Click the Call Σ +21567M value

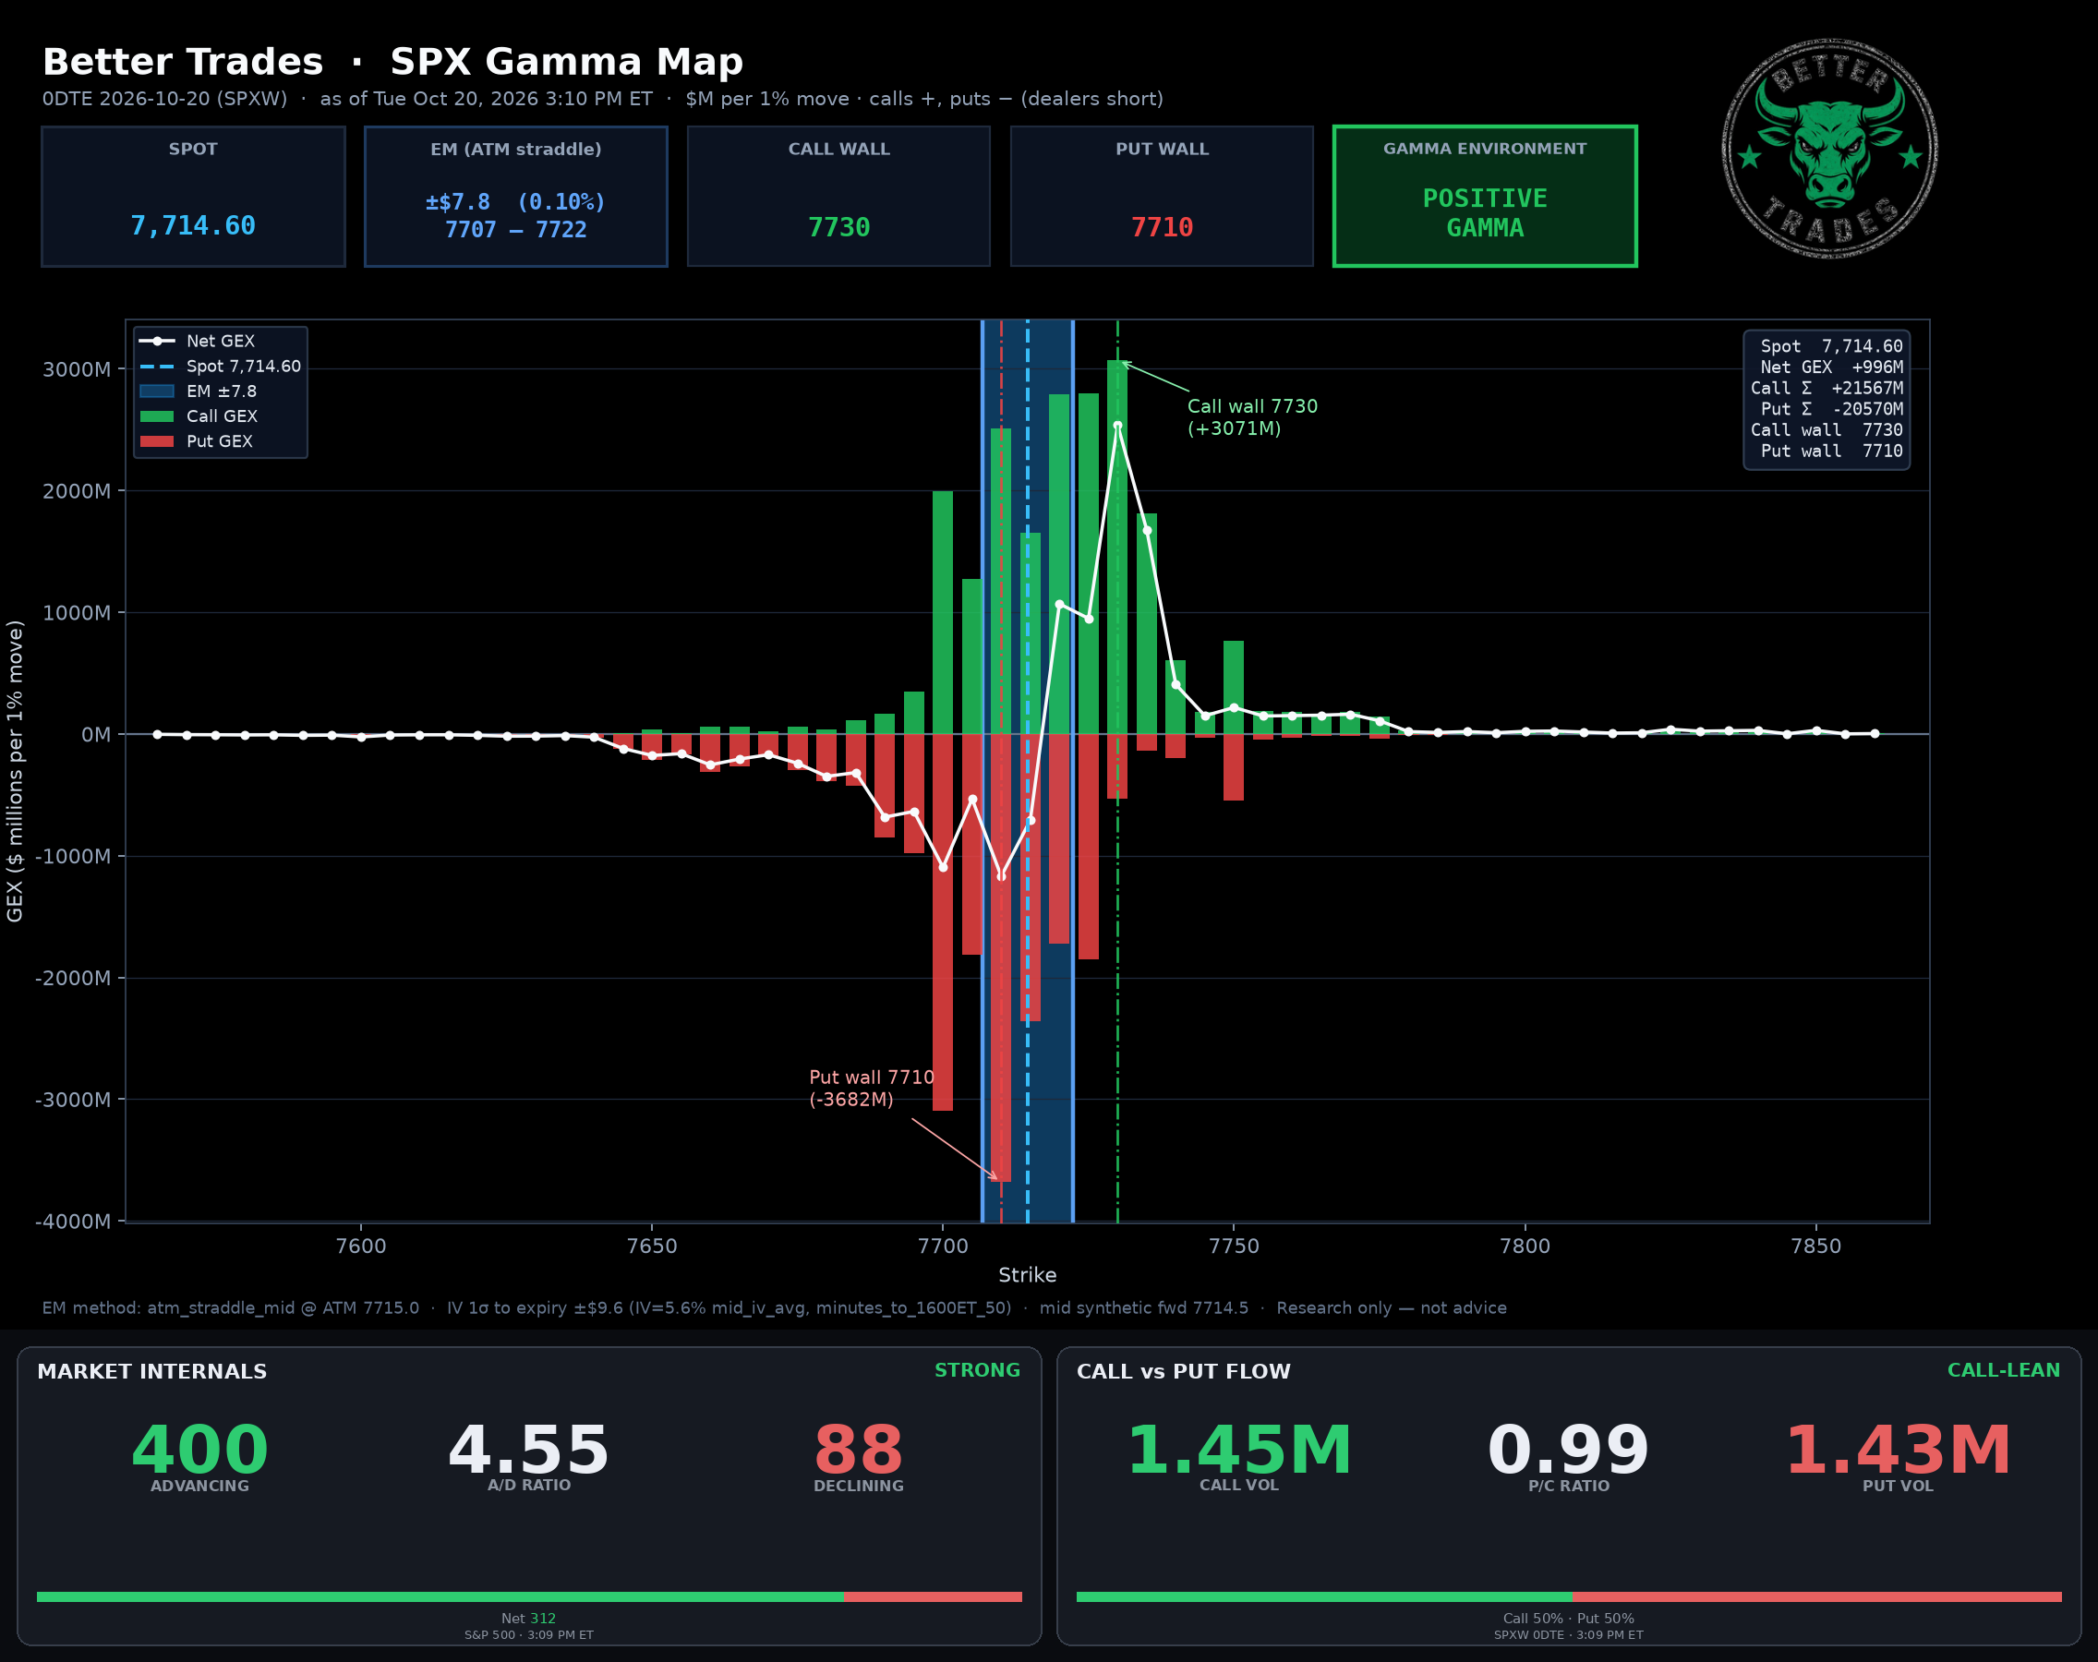pyautogui.click(x=1866, y=388)
